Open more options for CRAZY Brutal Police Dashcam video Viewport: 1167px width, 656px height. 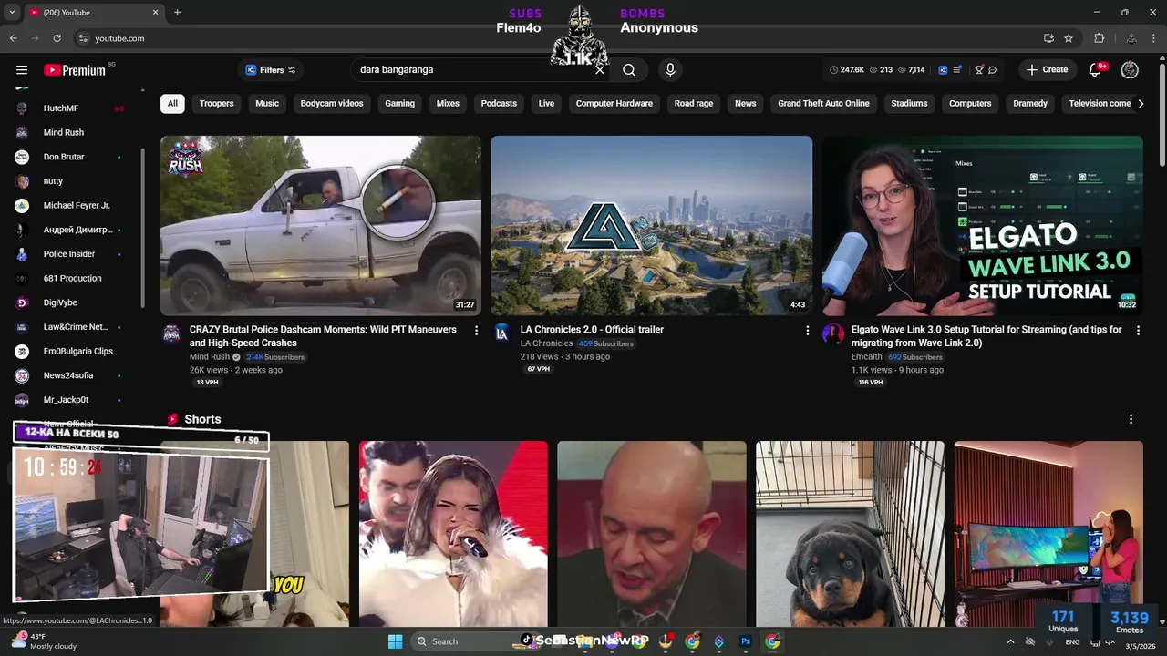pos(476,331)
